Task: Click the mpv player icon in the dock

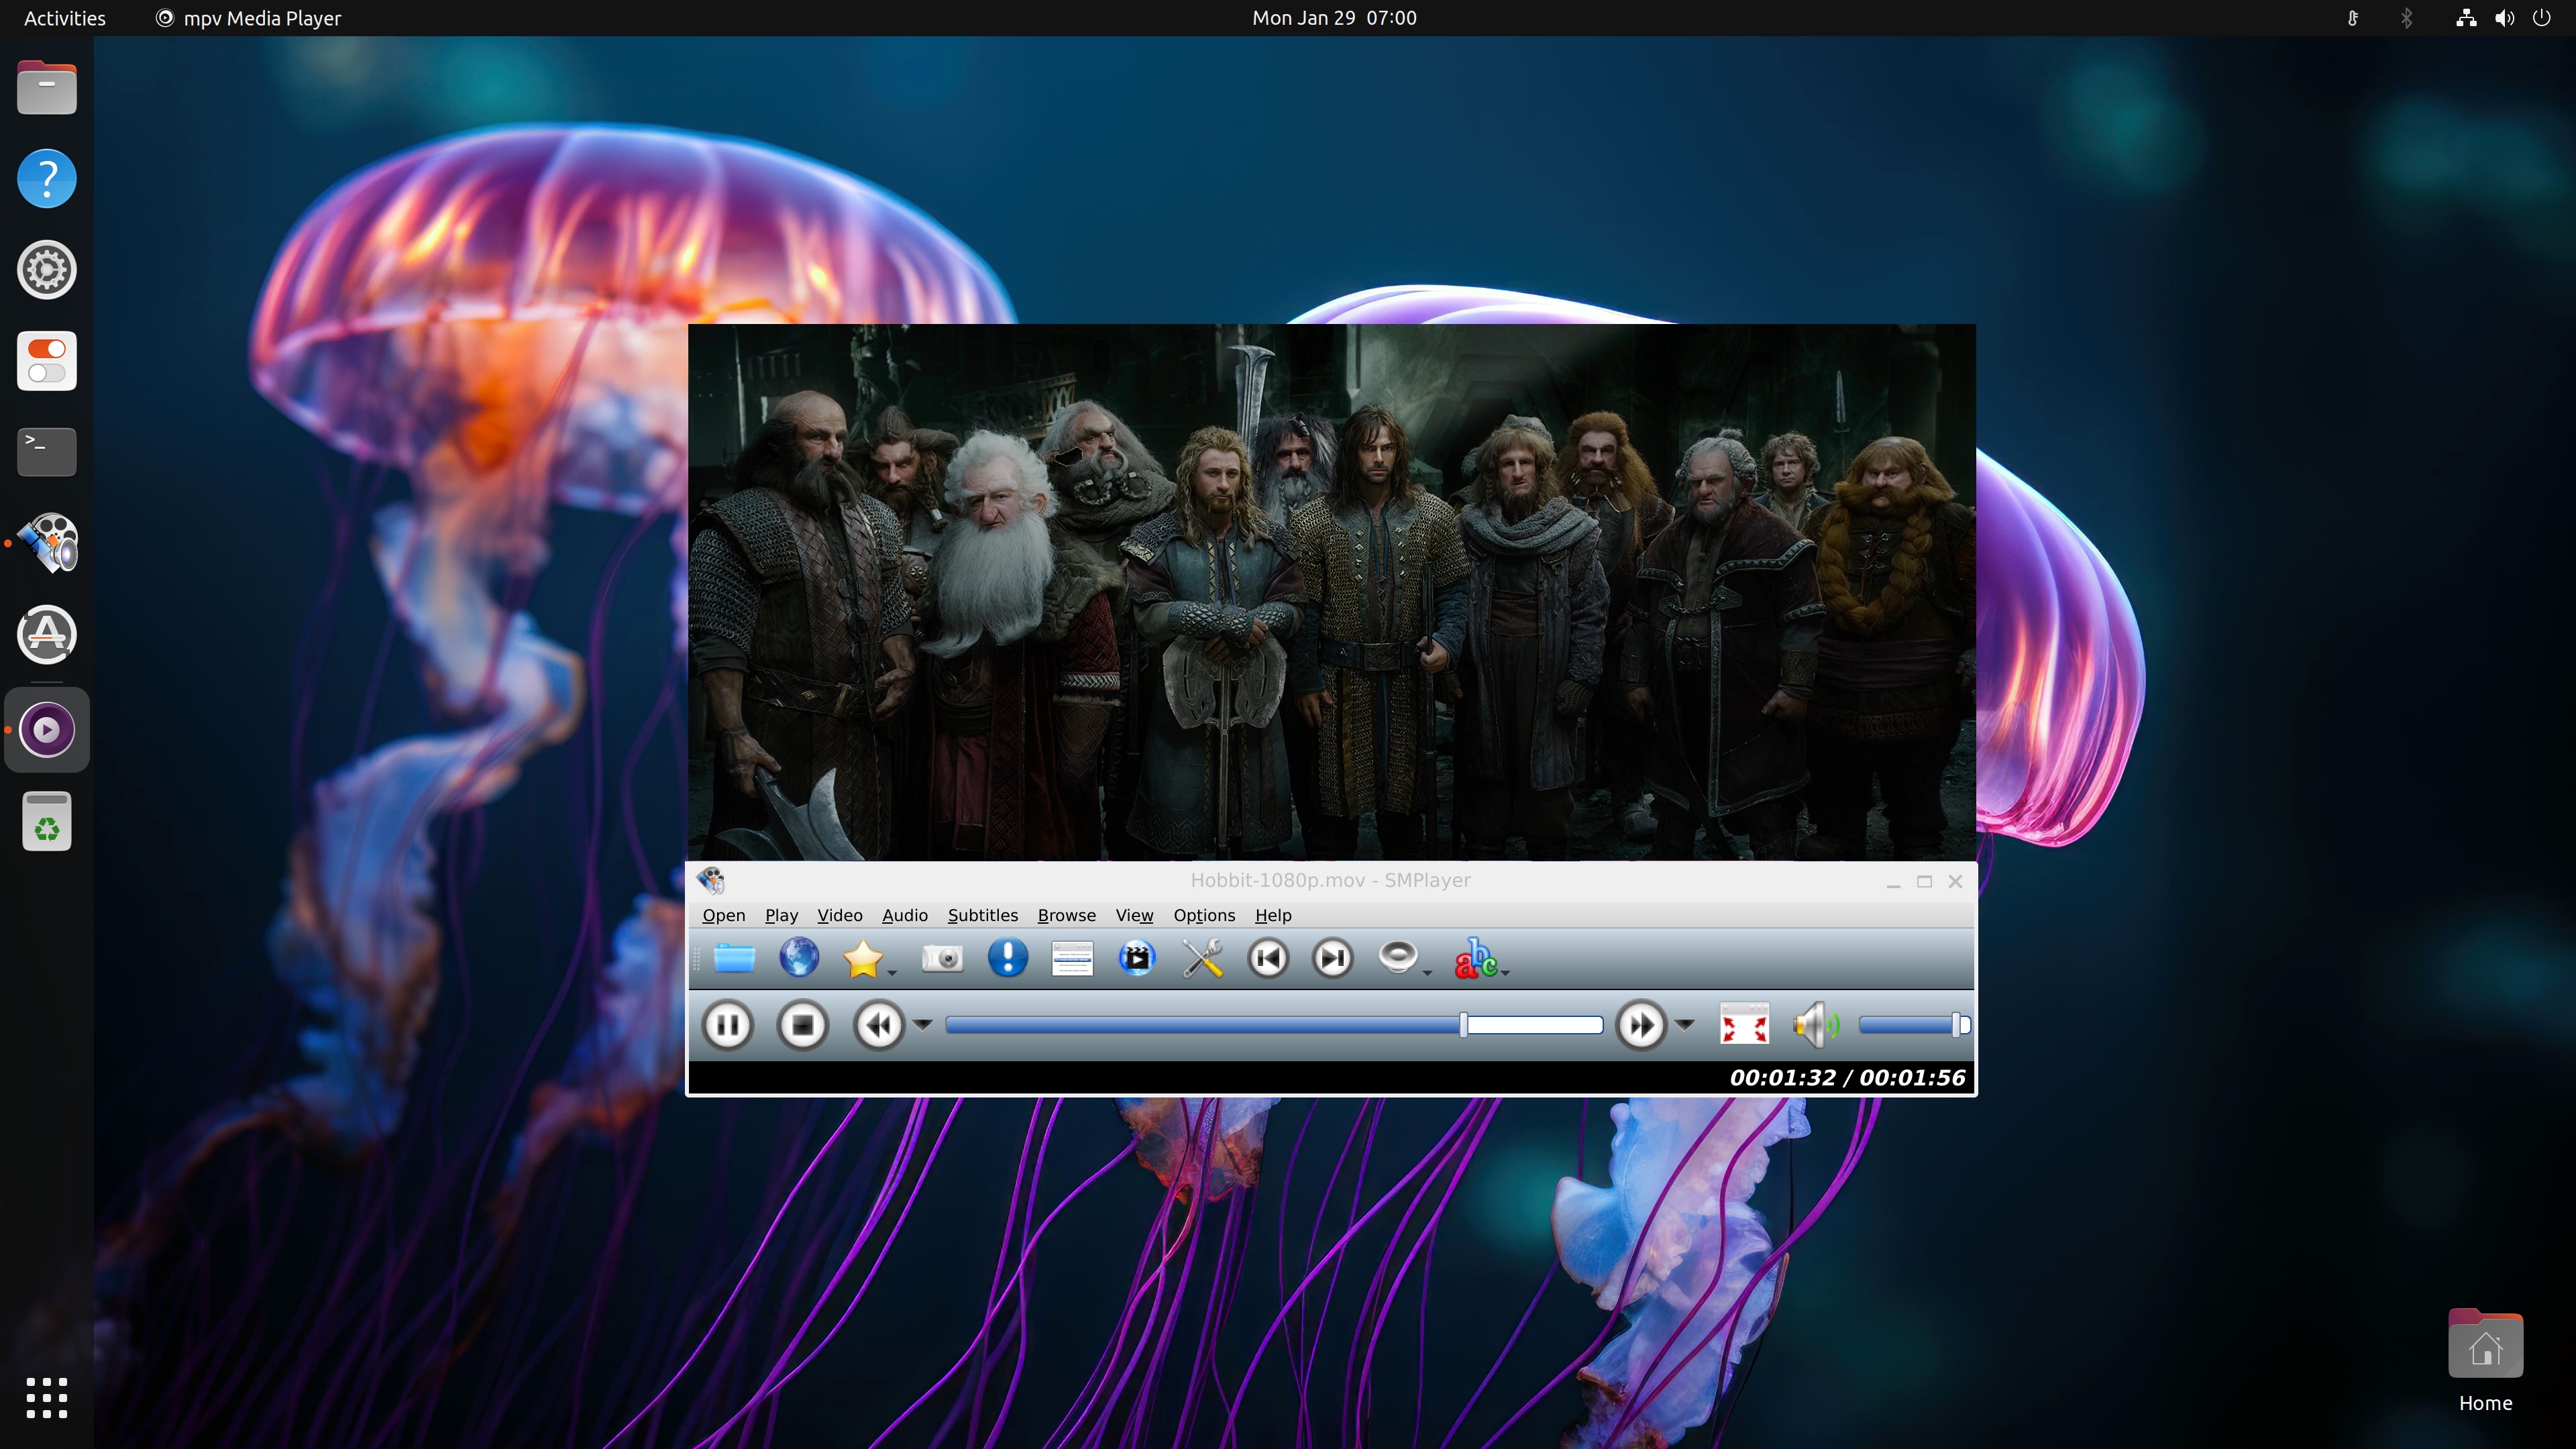Action: (47, 729)
